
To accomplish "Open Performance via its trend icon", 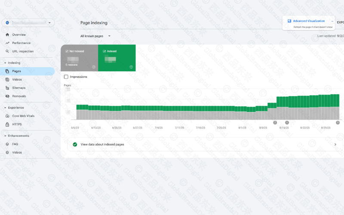I will pos(7,43).
